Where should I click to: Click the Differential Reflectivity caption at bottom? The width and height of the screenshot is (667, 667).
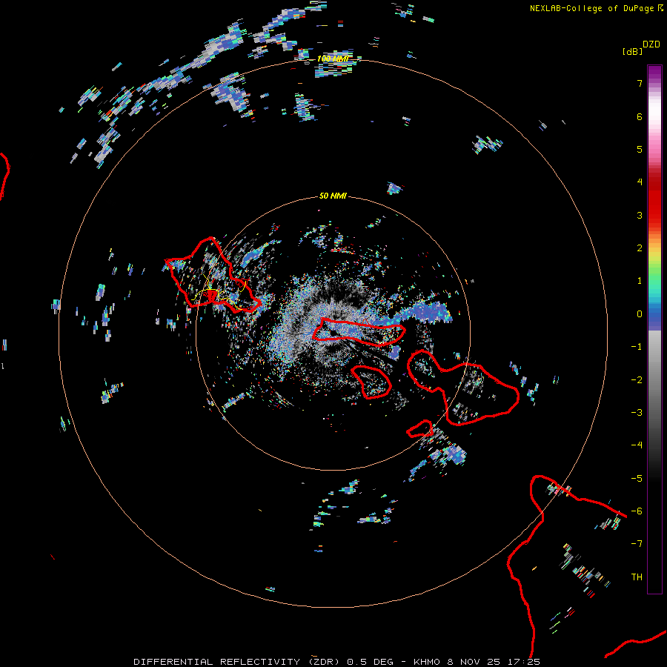point(336,662)
